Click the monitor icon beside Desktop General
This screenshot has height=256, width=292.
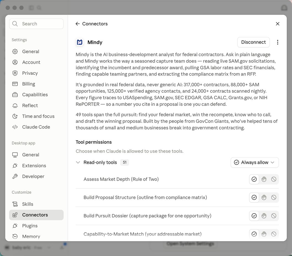15,155
